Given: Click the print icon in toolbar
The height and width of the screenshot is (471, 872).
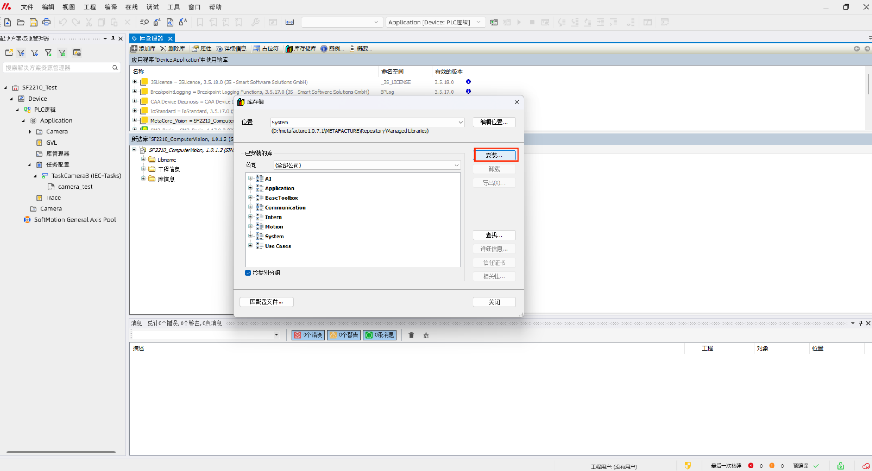Looking at the screenshot, I should pyautogui.click(x=46, y=22).
